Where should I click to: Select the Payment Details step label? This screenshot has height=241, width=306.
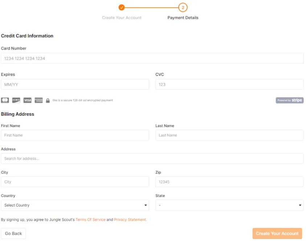click(183, 17)
